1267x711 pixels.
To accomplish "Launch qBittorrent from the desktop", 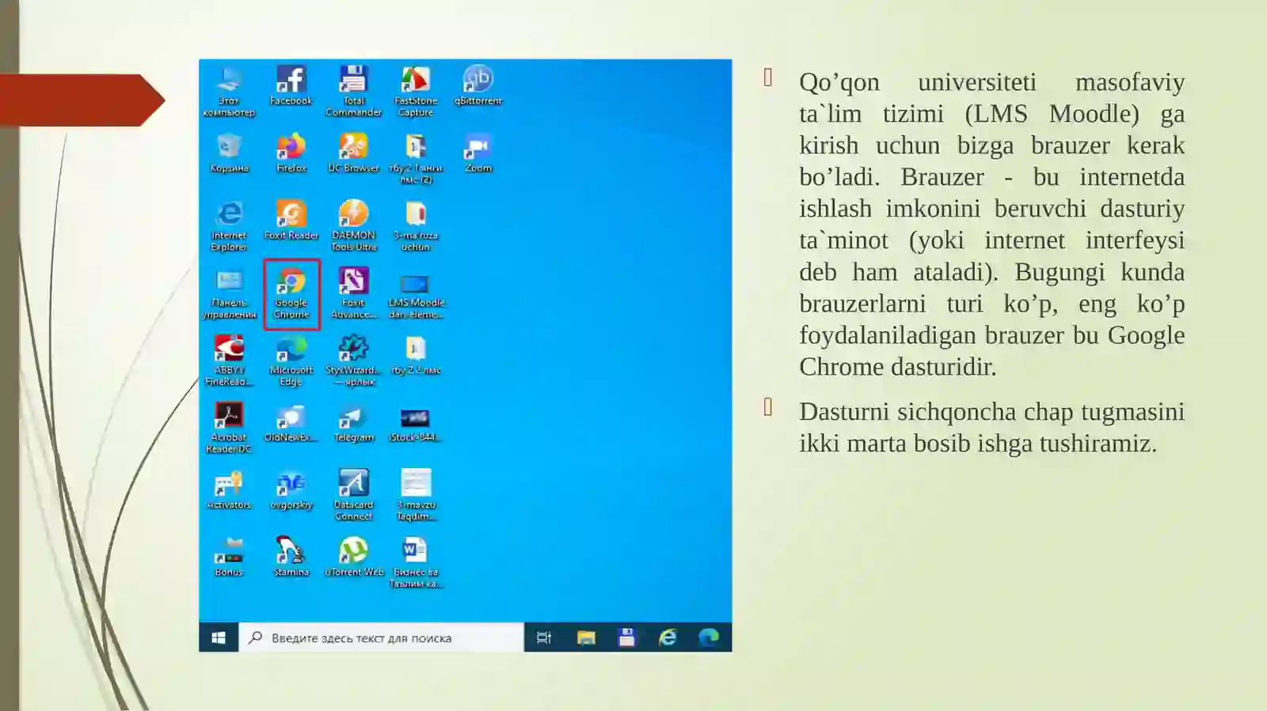I will 478,85.
